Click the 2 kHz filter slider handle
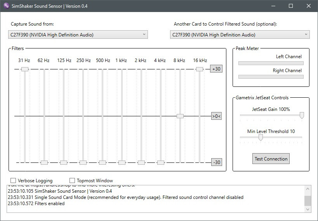 tap(141, 162)
